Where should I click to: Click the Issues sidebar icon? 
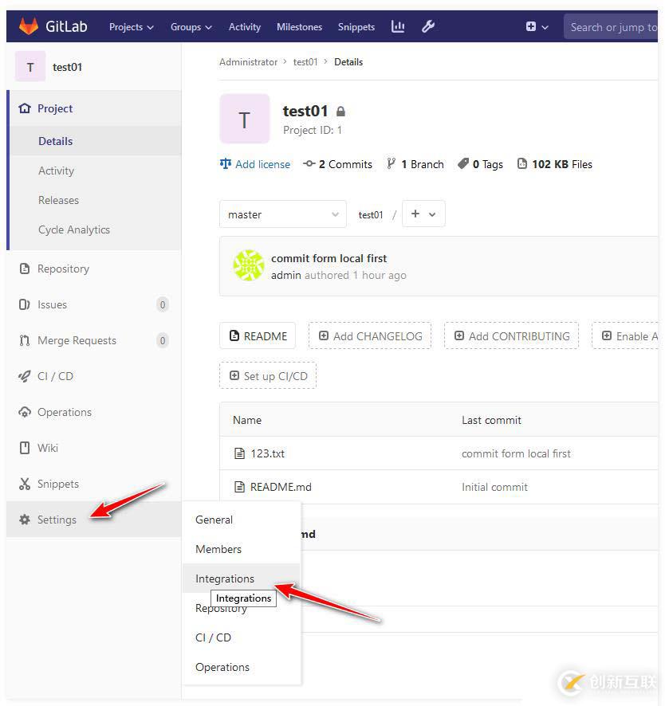25,304
